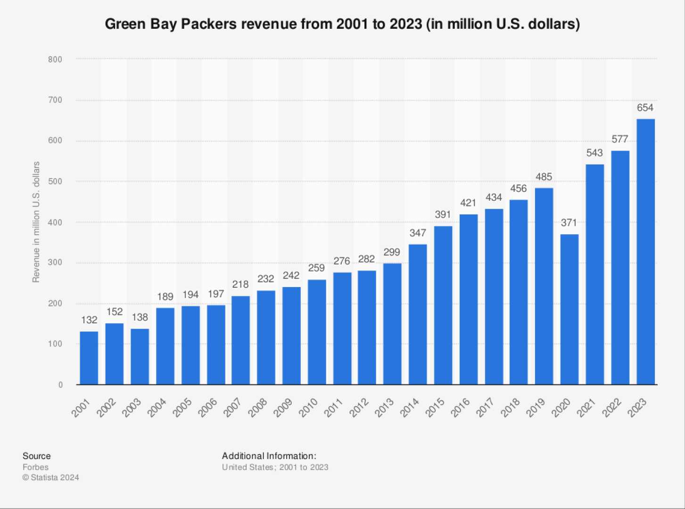
Task: Select the 2016 bar
Action: pos(469,299)
